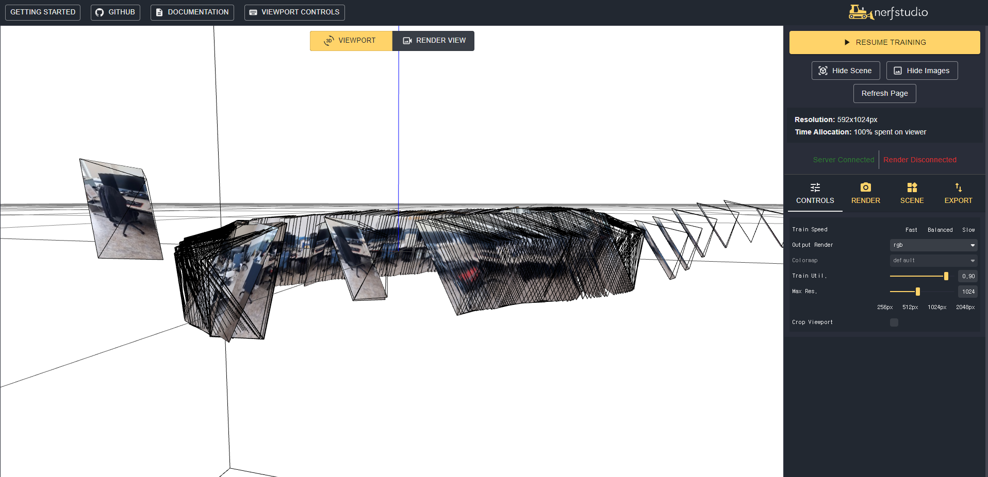Viewport: 988px width, 477px height.
Task: Open the Output Render rgb dropdown
Action: [933, 245]
